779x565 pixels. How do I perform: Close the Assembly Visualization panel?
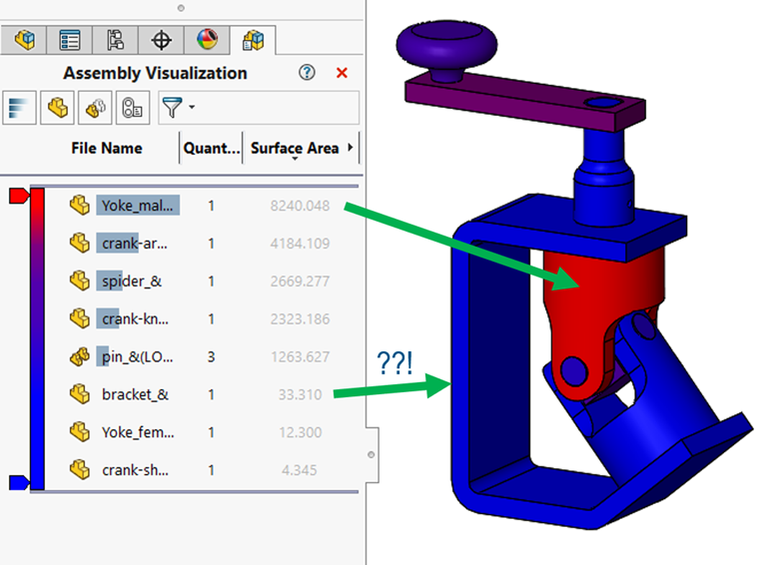(342, 73)
